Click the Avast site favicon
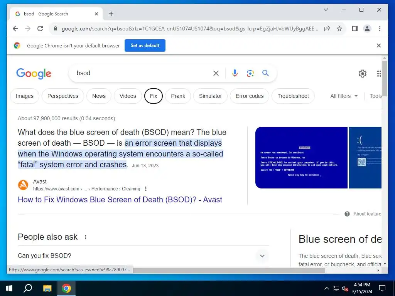Viewport: 395px width, 296px height. coord(23,185)
